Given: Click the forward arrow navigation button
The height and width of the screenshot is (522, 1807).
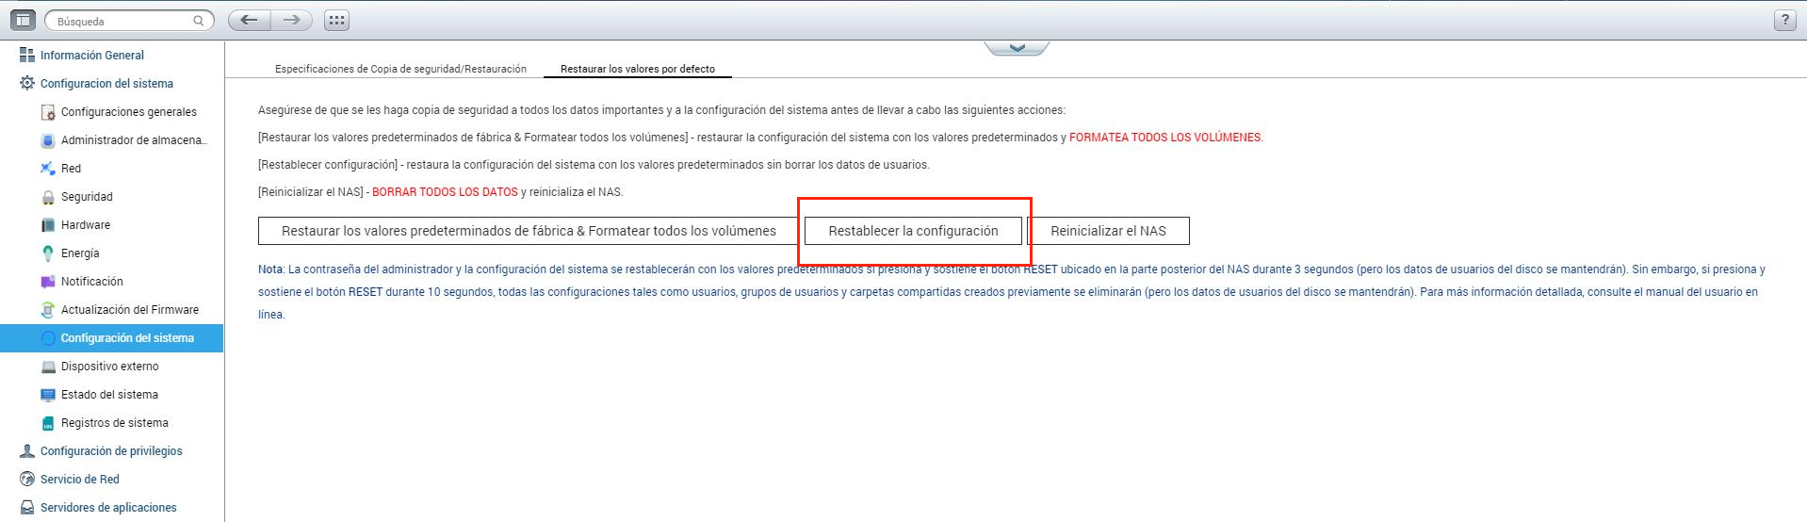Looking at the screenshot, I should (x=292, y=20).
